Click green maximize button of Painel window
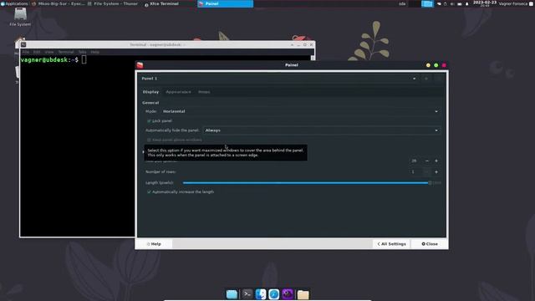Viewport: 535px width, 301px height. pos(436,65)
